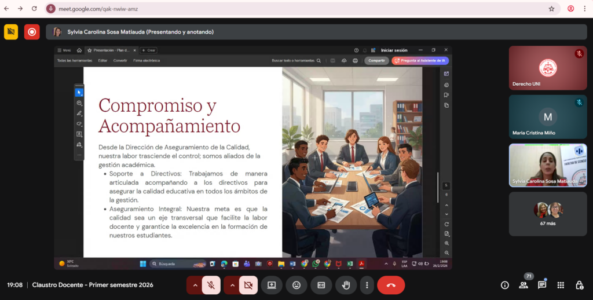Click the red recording indicator button
The width and height of the screenshot is (593, 300).
(x=32, y=32)
